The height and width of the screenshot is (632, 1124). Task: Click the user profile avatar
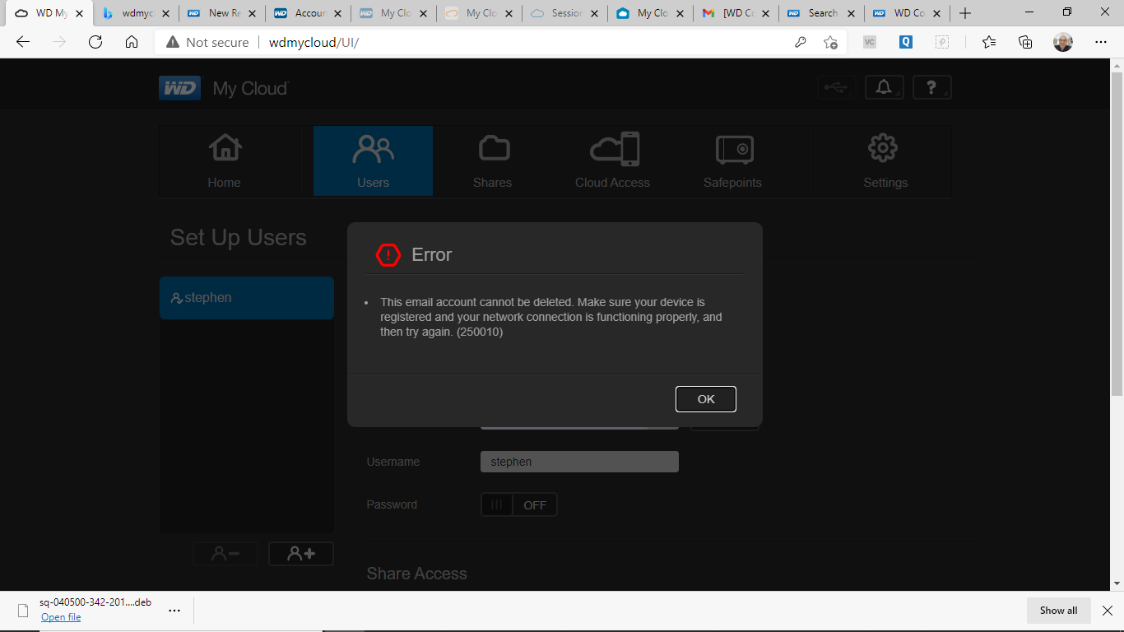click(x=1063, y=42)
